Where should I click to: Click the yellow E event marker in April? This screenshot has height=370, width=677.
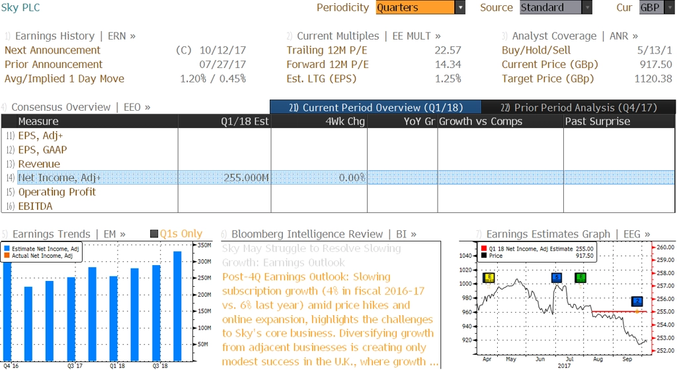[489, 278]
